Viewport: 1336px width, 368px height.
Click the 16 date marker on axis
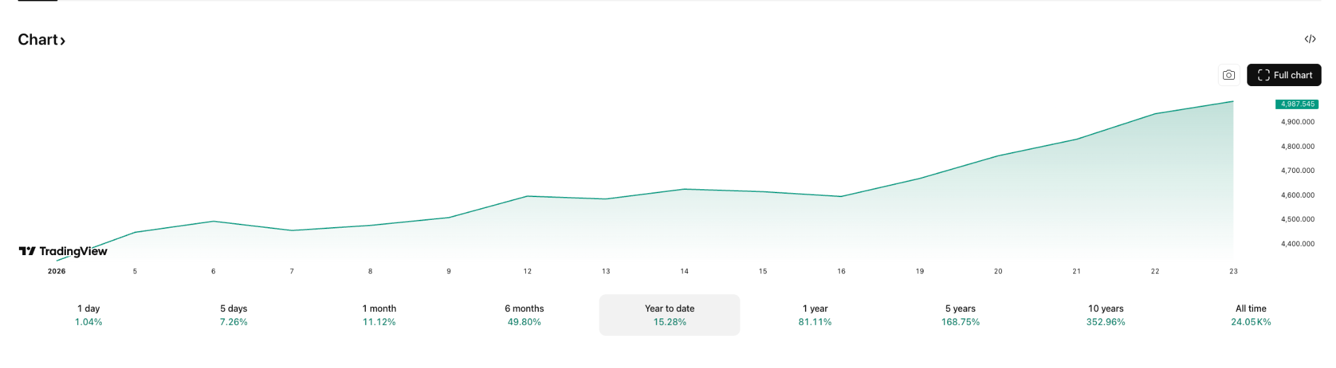click(841, 271)
